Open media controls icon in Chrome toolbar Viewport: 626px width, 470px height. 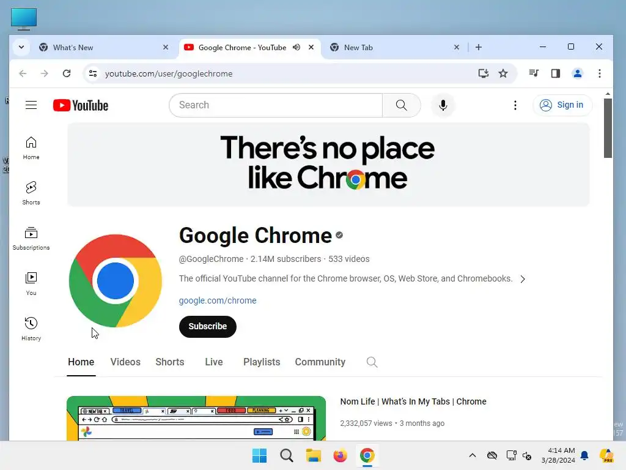pos(533,73)
